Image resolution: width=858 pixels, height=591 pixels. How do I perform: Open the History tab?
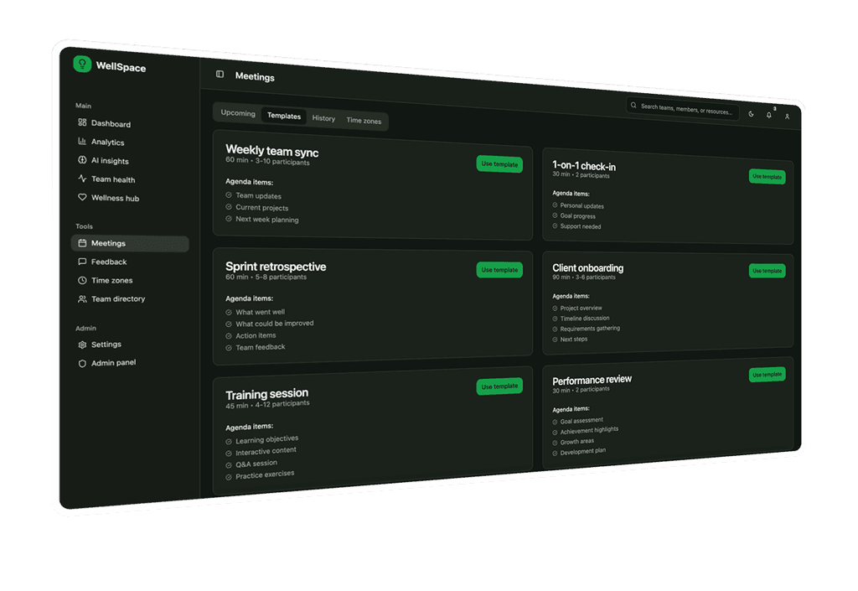pos(323,117)
